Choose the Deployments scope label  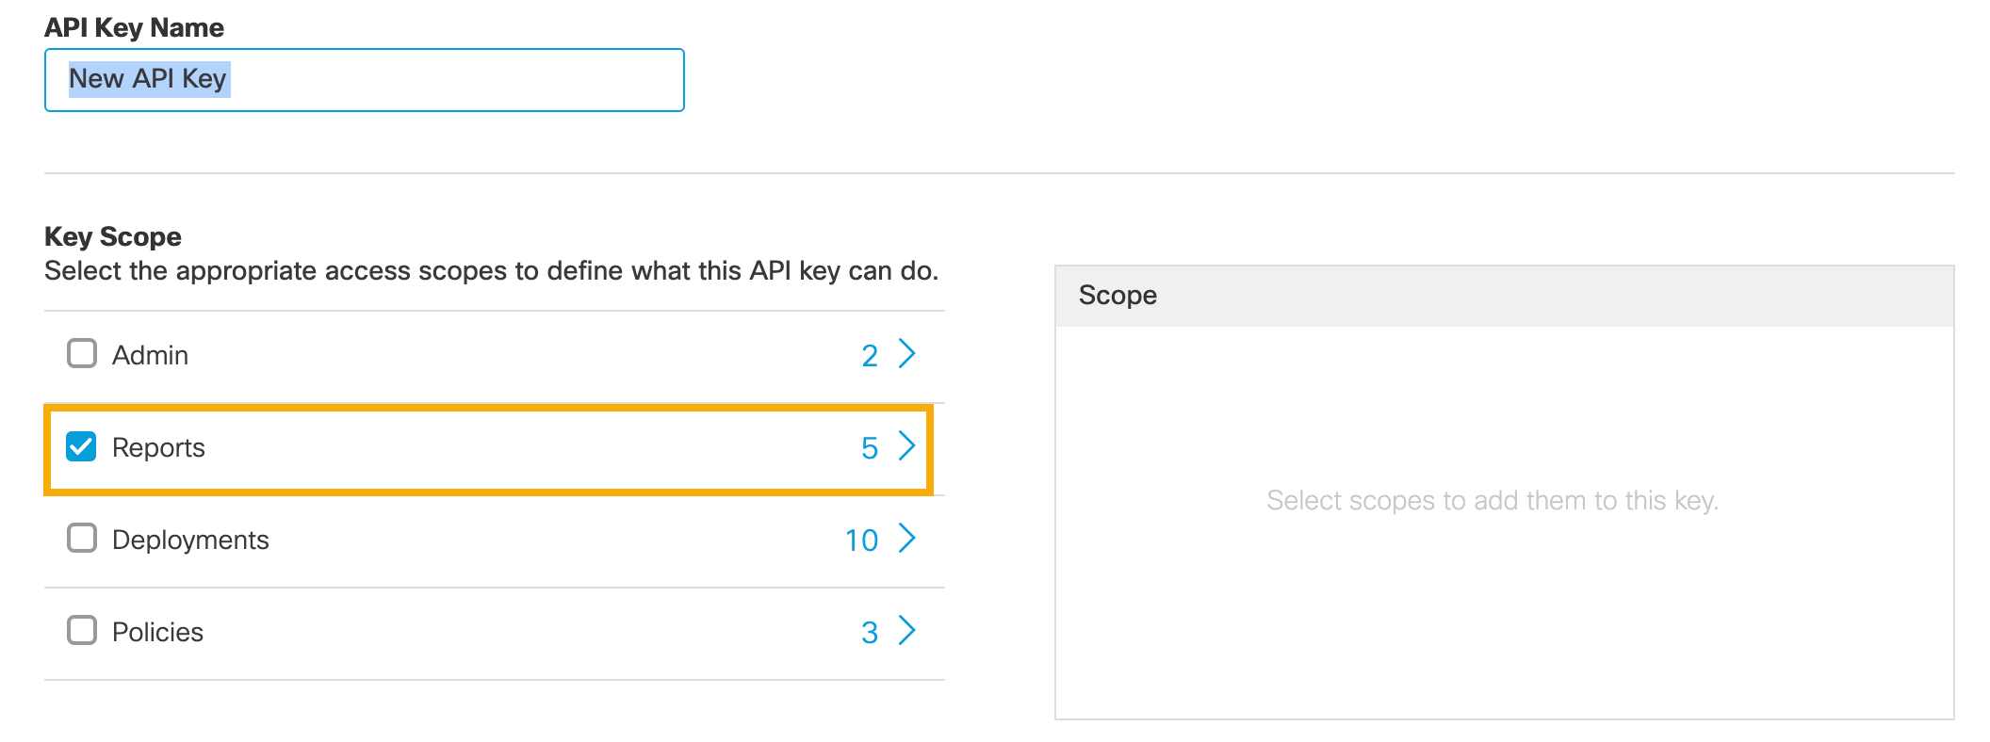pos(190,540)
